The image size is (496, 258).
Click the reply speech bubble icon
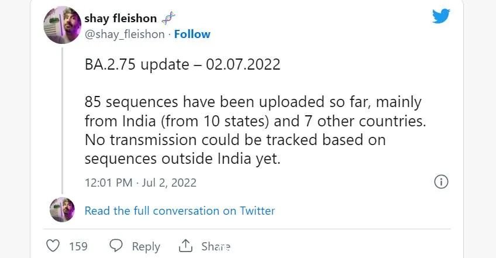[x=116, y=246]
